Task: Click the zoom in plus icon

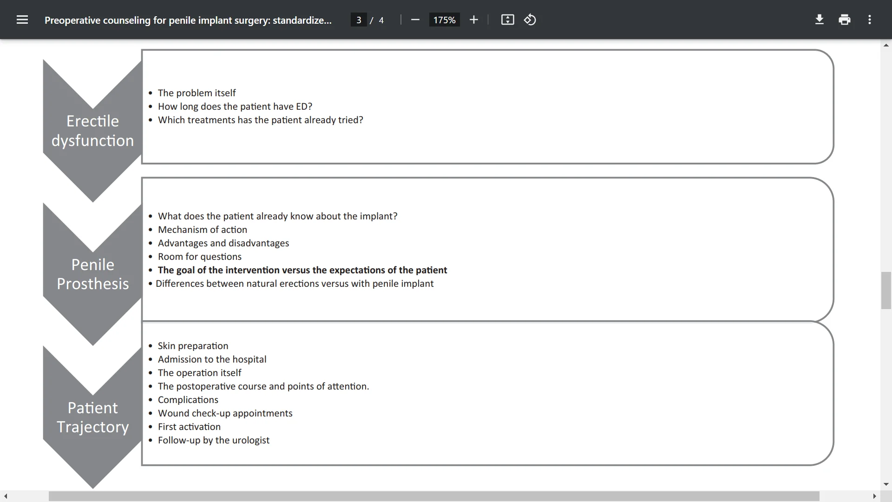Action: (x=473, y=20)
